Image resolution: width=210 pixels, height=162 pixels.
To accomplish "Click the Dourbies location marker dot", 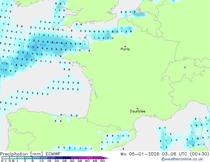I will click(137, 108).
